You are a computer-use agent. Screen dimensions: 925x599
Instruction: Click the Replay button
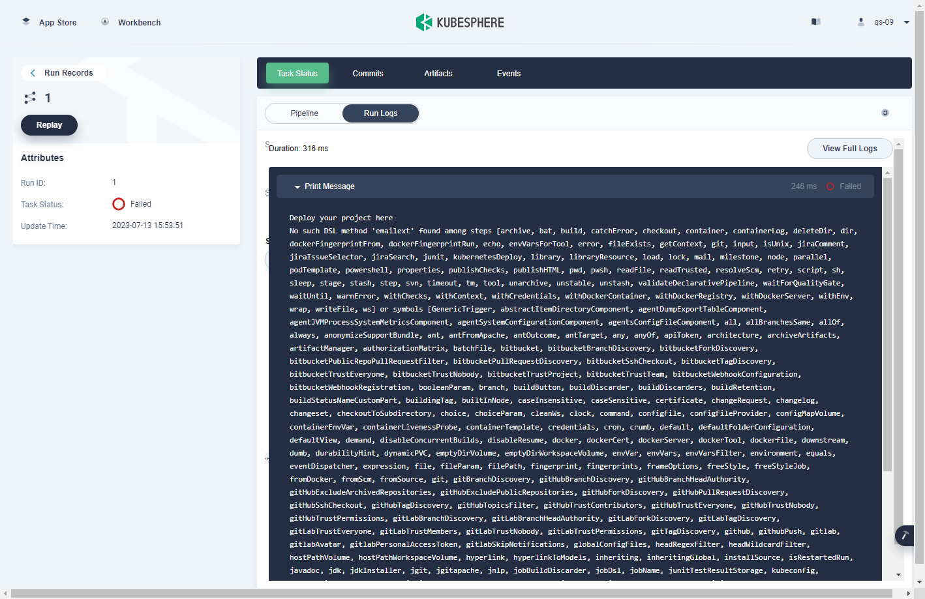(x=49, y=124)
